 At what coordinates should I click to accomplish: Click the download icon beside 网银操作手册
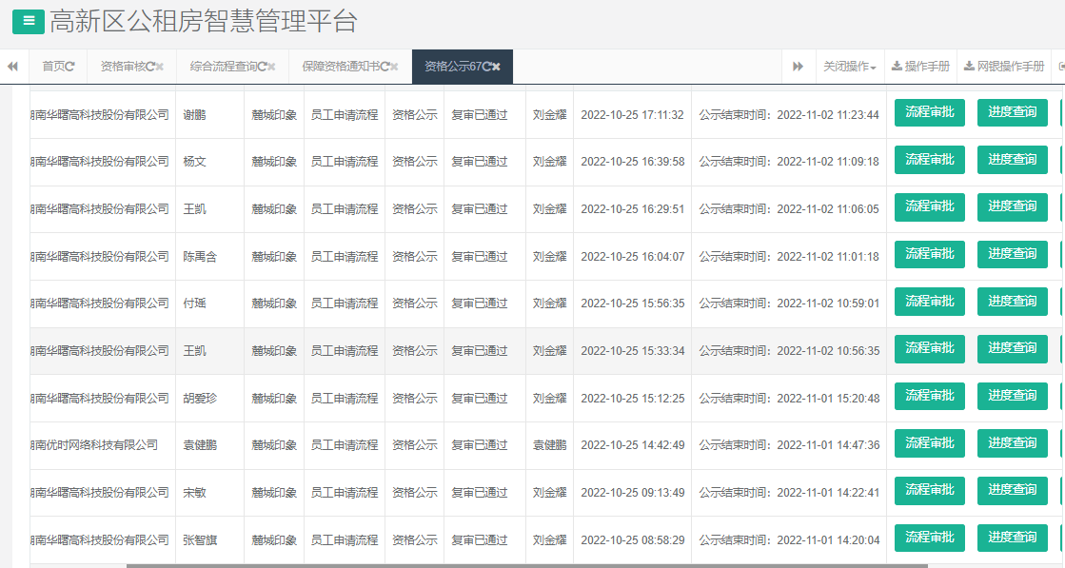tap(969, 67)
